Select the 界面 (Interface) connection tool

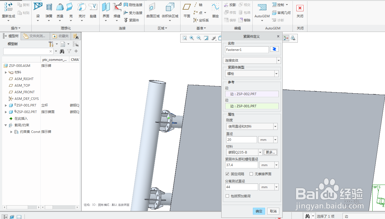pos(106,7)
